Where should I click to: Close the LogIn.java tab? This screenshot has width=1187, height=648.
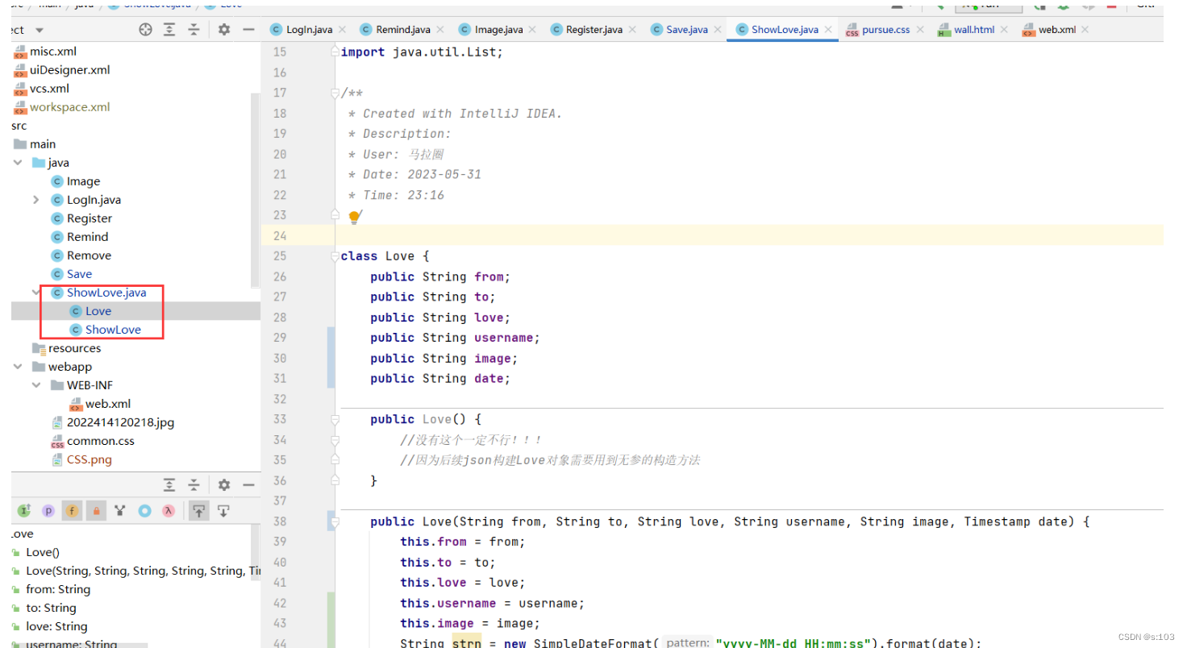[342, 30]
